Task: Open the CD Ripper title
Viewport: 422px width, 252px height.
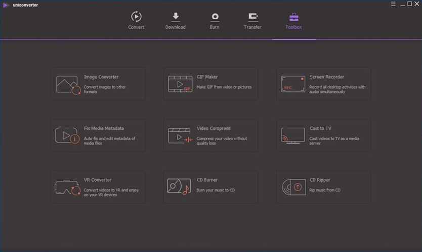Action: coord(320,180)
